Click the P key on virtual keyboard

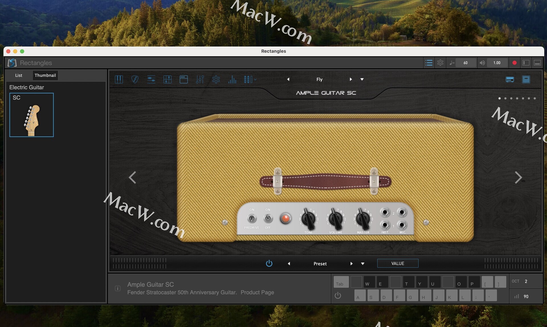[x=474, y=282]
